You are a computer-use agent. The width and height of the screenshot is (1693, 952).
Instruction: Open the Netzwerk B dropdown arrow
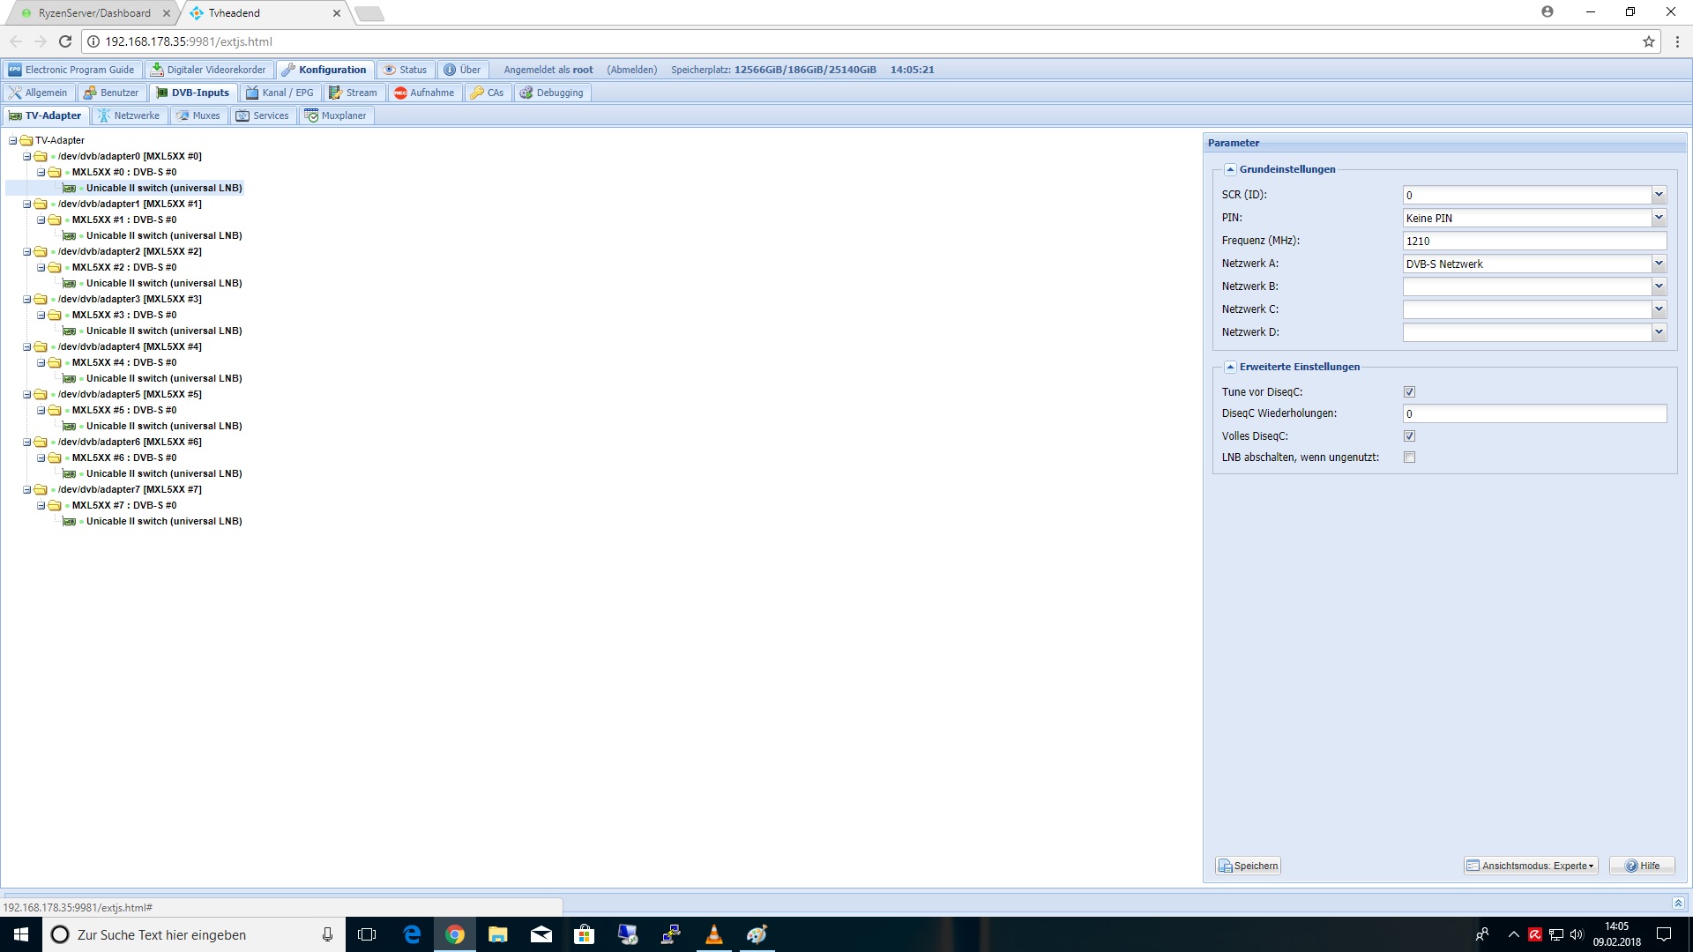click(x=1659, y=286)
